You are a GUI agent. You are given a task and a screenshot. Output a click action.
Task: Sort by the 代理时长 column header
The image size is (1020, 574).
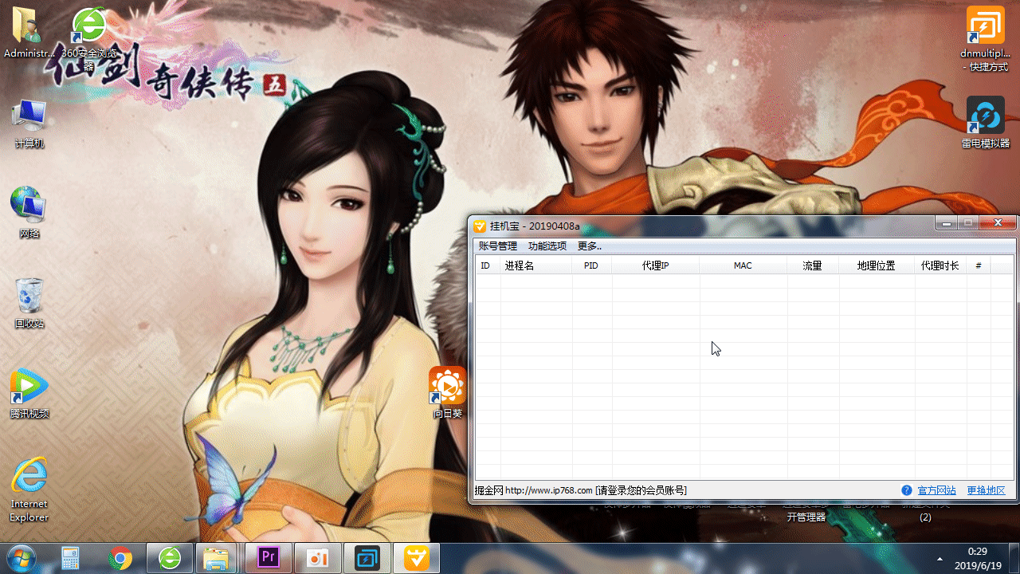(940, 265)
